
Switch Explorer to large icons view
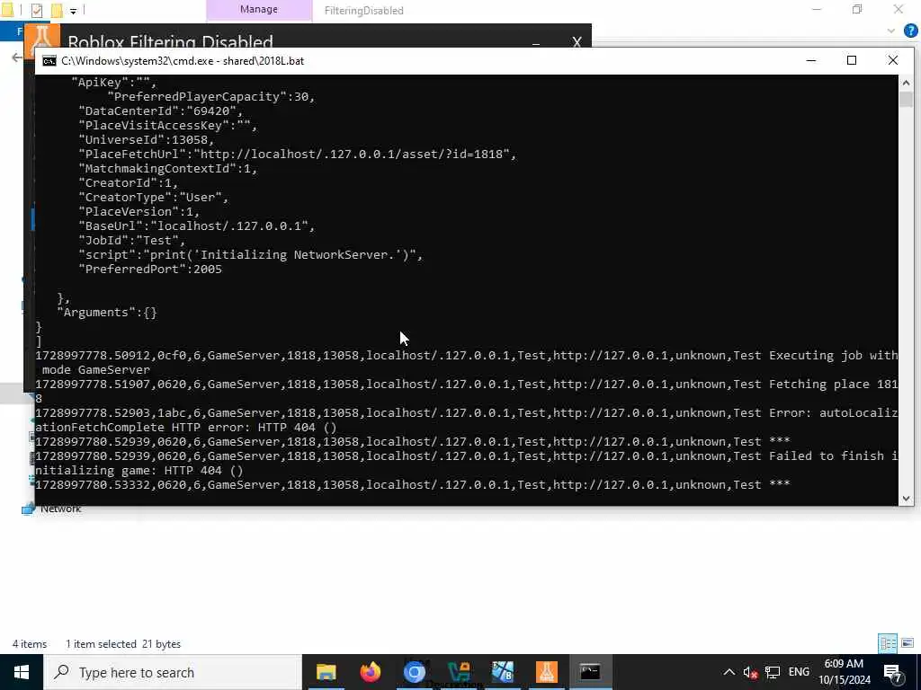point(908,643)
